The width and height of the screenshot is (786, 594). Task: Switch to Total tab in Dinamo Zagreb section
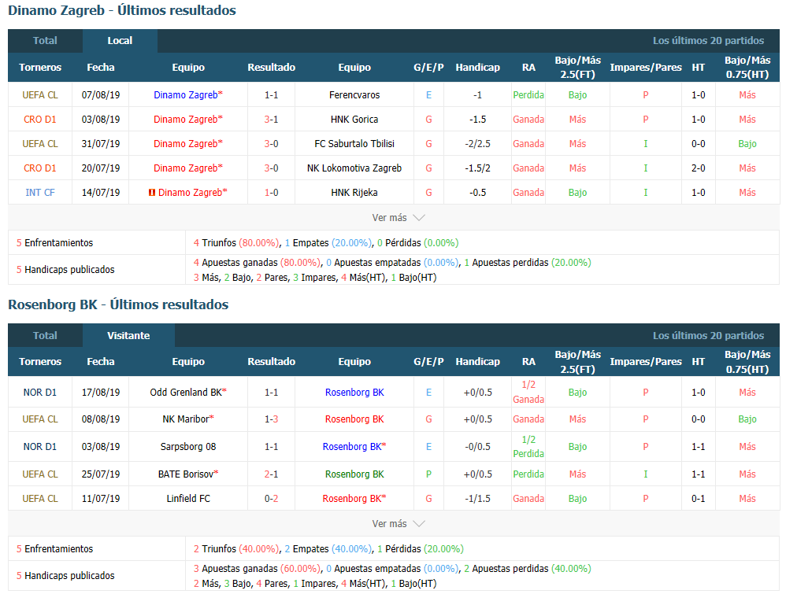coord(45,41)
